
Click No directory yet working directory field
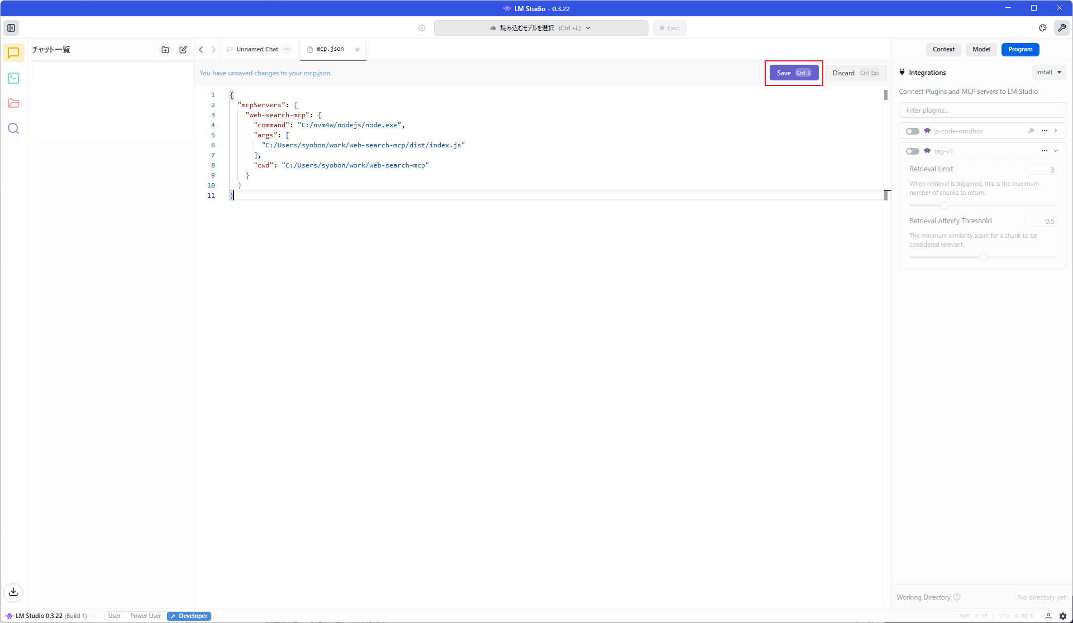[x=1041, y=597]
